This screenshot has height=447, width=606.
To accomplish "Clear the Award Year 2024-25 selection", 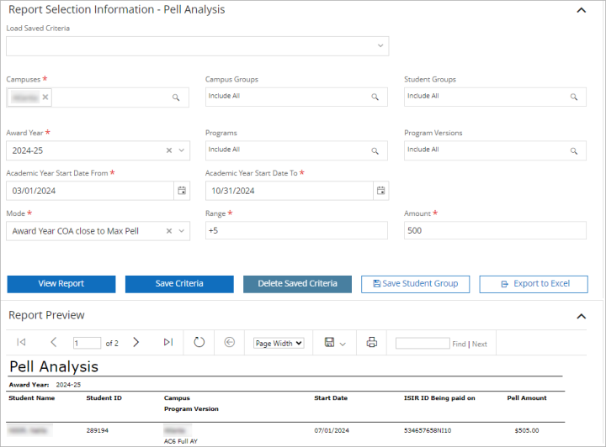I will pyautogui.click(x=169, y=150).
